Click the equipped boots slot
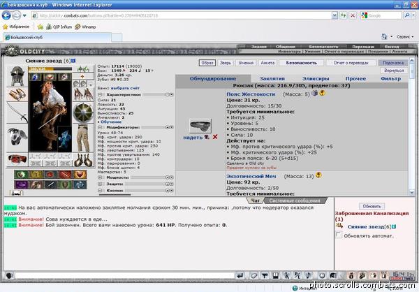Screen dimensions: 419x292 (83, 160)
